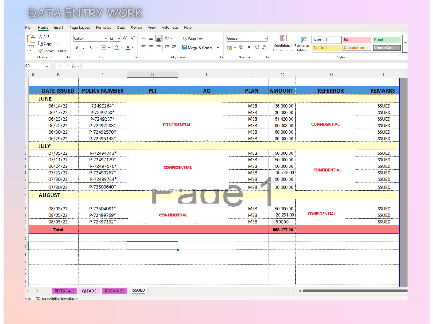Viewport: 433px width, 324px height.
Task: Apply the borders icon
Action: 104,47
